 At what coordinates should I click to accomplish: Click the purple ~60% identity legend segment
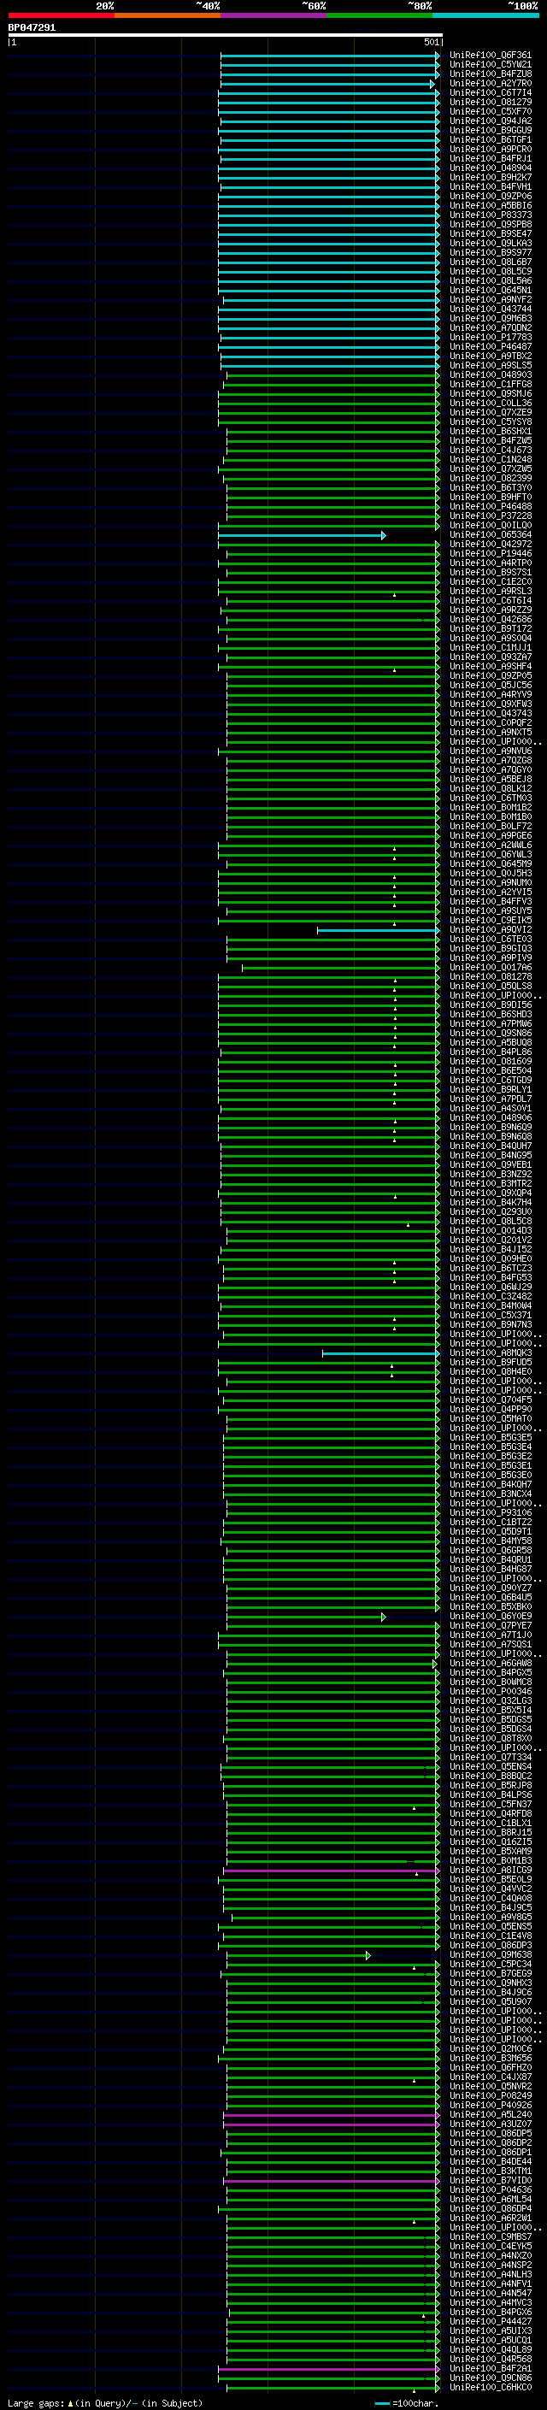click(x=274, y=15)
